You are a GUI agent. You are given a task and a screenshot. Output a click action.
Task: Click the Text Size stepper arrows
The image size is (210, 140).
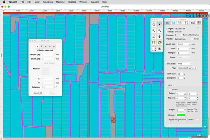pyautogui.click(x=184, y=74)
